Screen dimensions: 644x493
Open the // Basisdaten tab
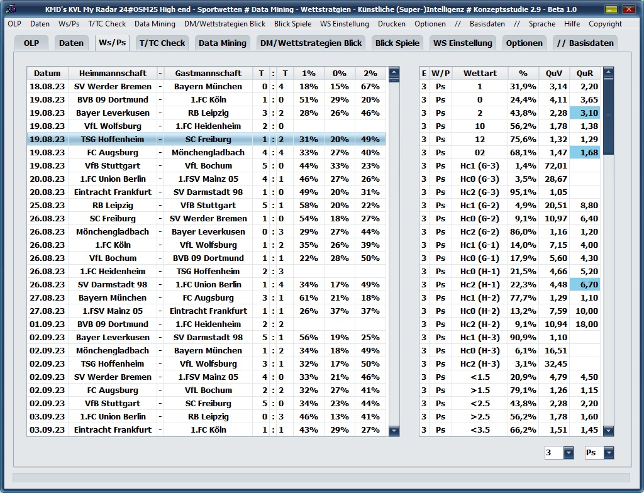tap(585, 43)
